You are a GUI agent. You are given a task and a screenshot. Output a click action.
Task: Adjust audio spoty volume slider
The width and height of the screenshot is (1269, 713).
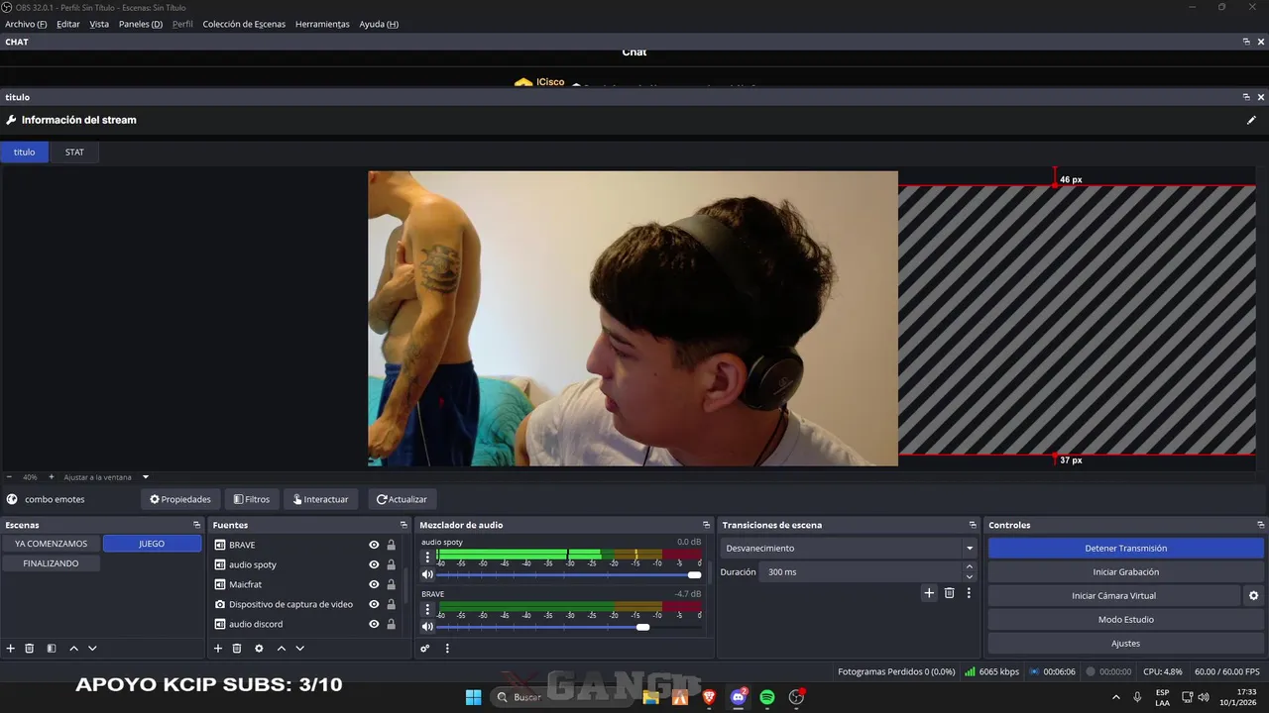pos(569,574)
